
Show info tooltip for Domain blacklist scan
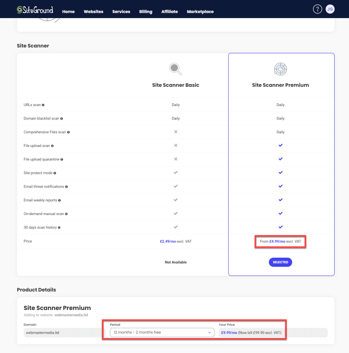tap(61, 119)
